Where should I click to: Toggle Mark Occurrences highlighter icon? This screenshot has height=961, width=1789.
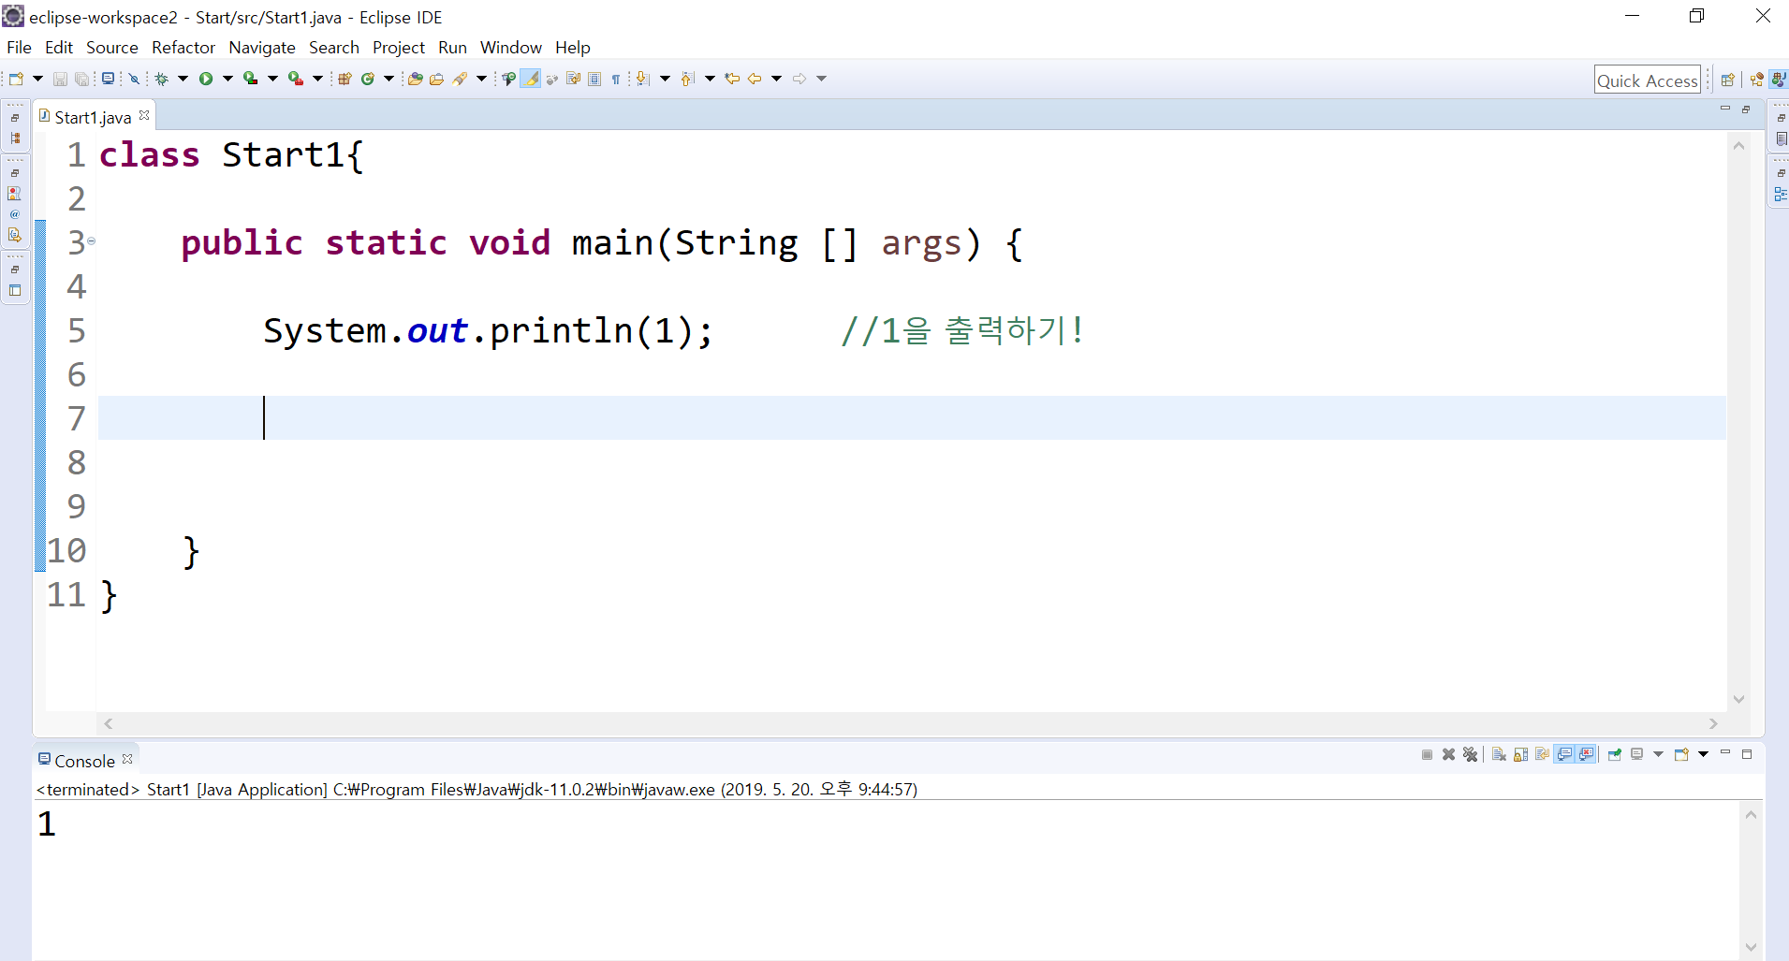click(531, 79)
